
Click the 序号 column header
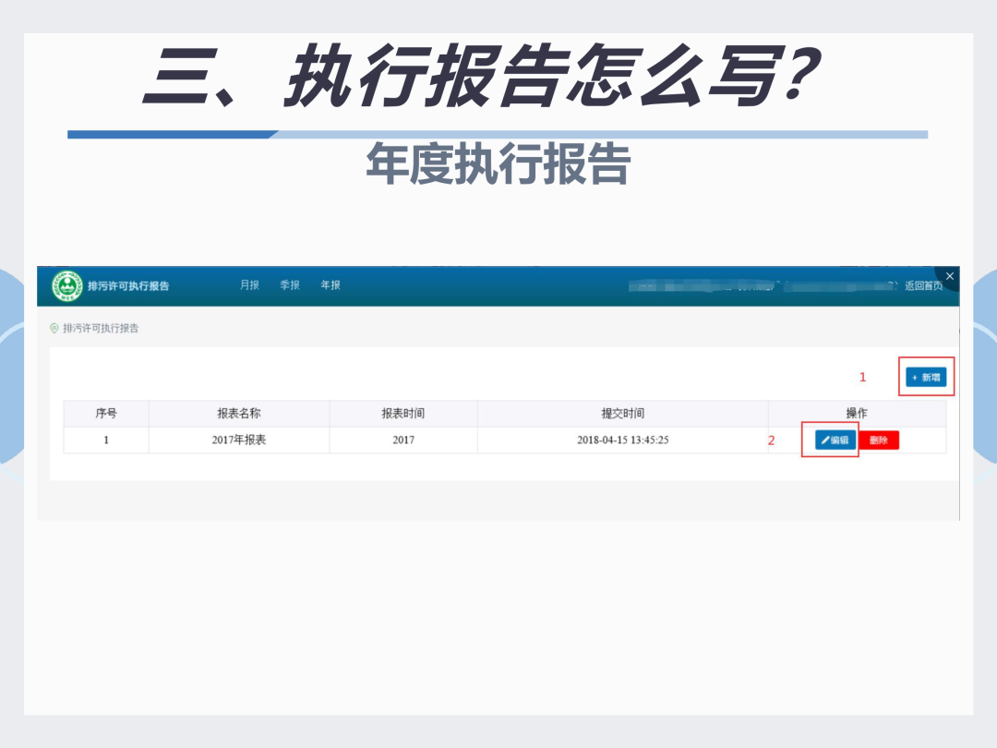pos(106,414)
